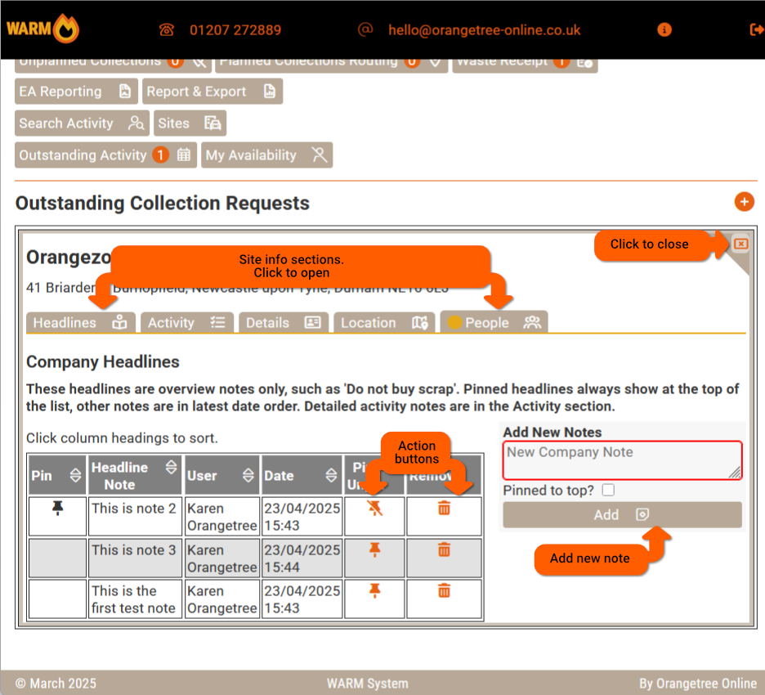Switch to the Activity tab
This screenshot has height=695, width=765.
(186, 323)
